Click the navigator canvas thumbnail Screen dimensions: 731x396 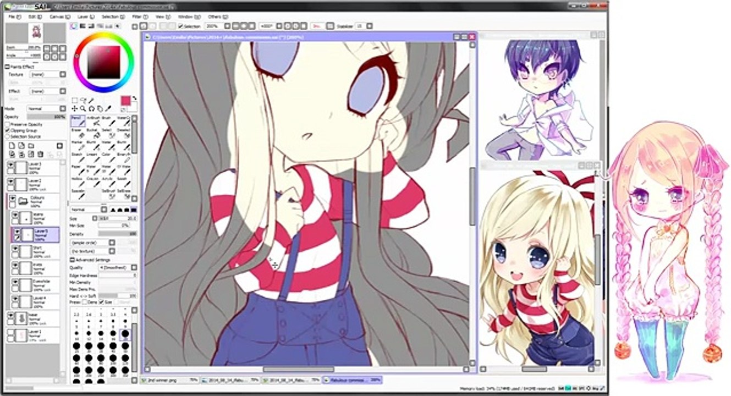(x=36, y=32)
